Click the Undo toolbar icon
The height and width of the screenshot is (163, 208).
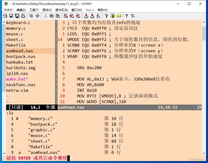(31, 16)
